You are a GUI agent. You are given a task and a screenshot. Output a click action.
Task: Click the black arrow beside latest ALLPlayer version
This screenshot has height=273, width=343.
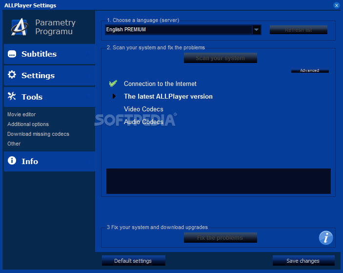click(x=114, y=96)
